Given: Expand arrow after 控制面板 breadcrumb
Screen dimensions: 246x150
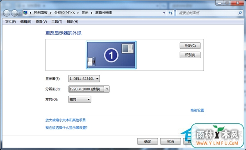Looking at the screenshot, I should coord(51,13).
